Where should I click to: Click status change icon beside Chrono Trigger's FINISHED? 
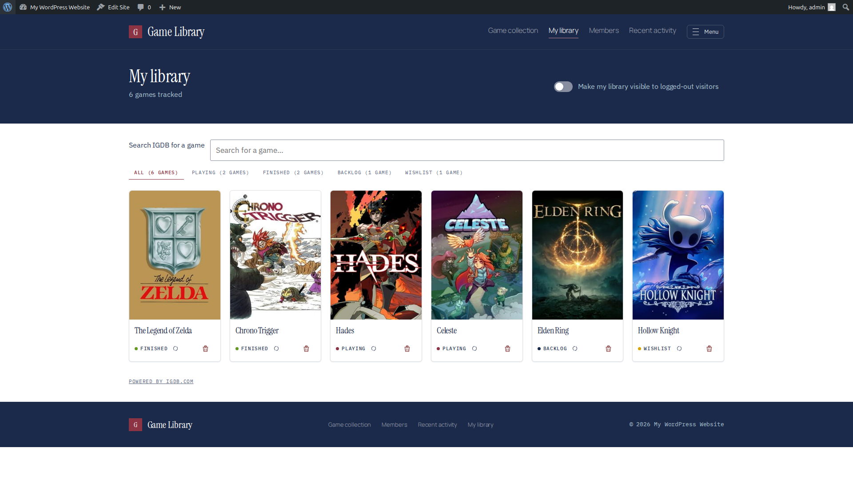(x=276, y=348)
